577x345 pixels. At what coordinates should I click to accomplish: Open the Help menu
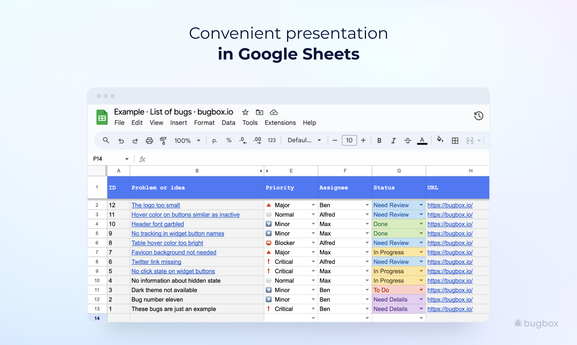click(x=309, y=123)
